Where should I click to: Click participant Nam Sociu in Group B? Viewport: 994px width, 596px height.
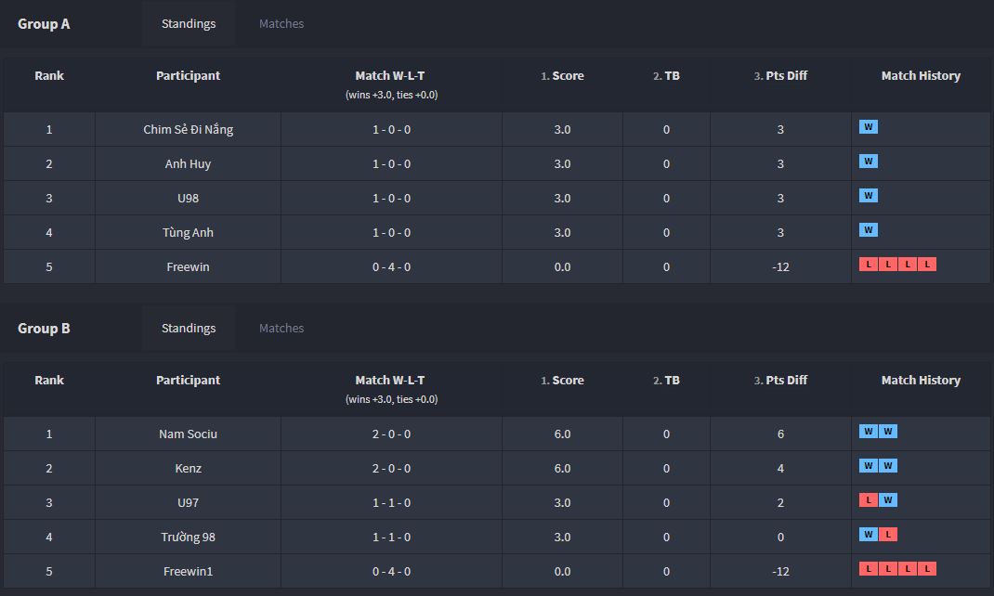point(189,434)
